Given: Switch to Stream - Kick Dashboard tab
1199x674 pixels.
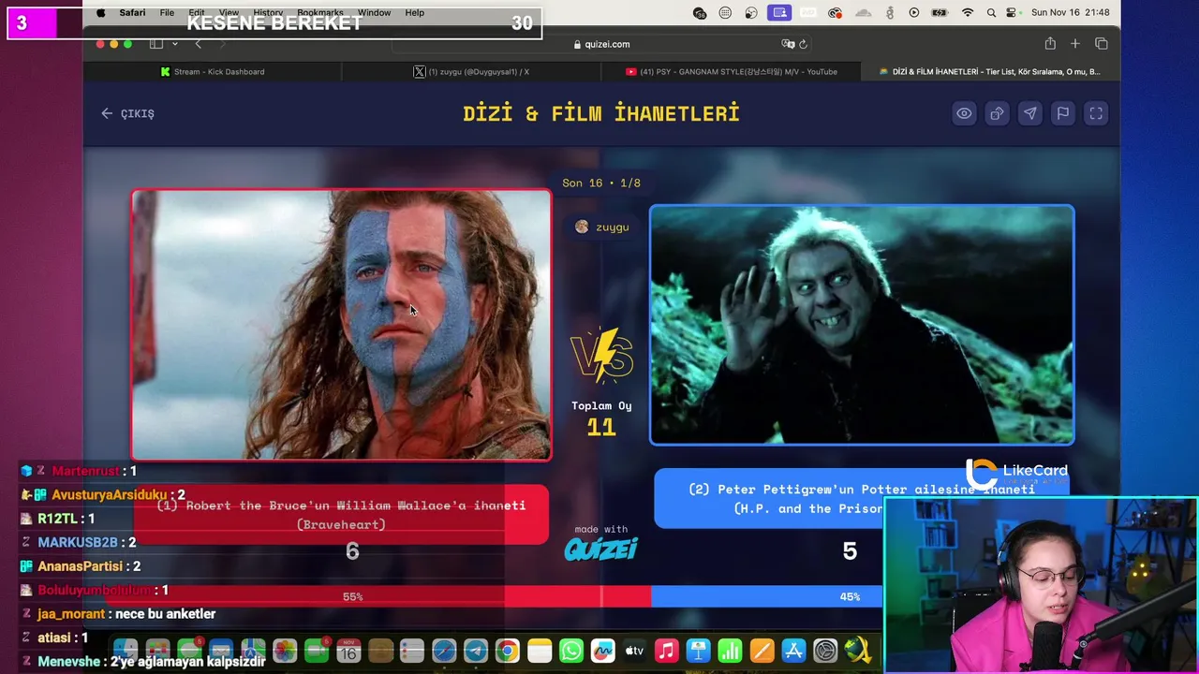Looking at the screenshot, I should click(x=213, y=71).
